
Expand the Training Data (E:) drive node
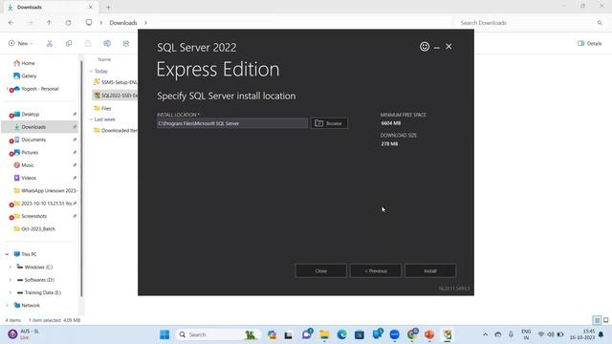pos(11,292)
